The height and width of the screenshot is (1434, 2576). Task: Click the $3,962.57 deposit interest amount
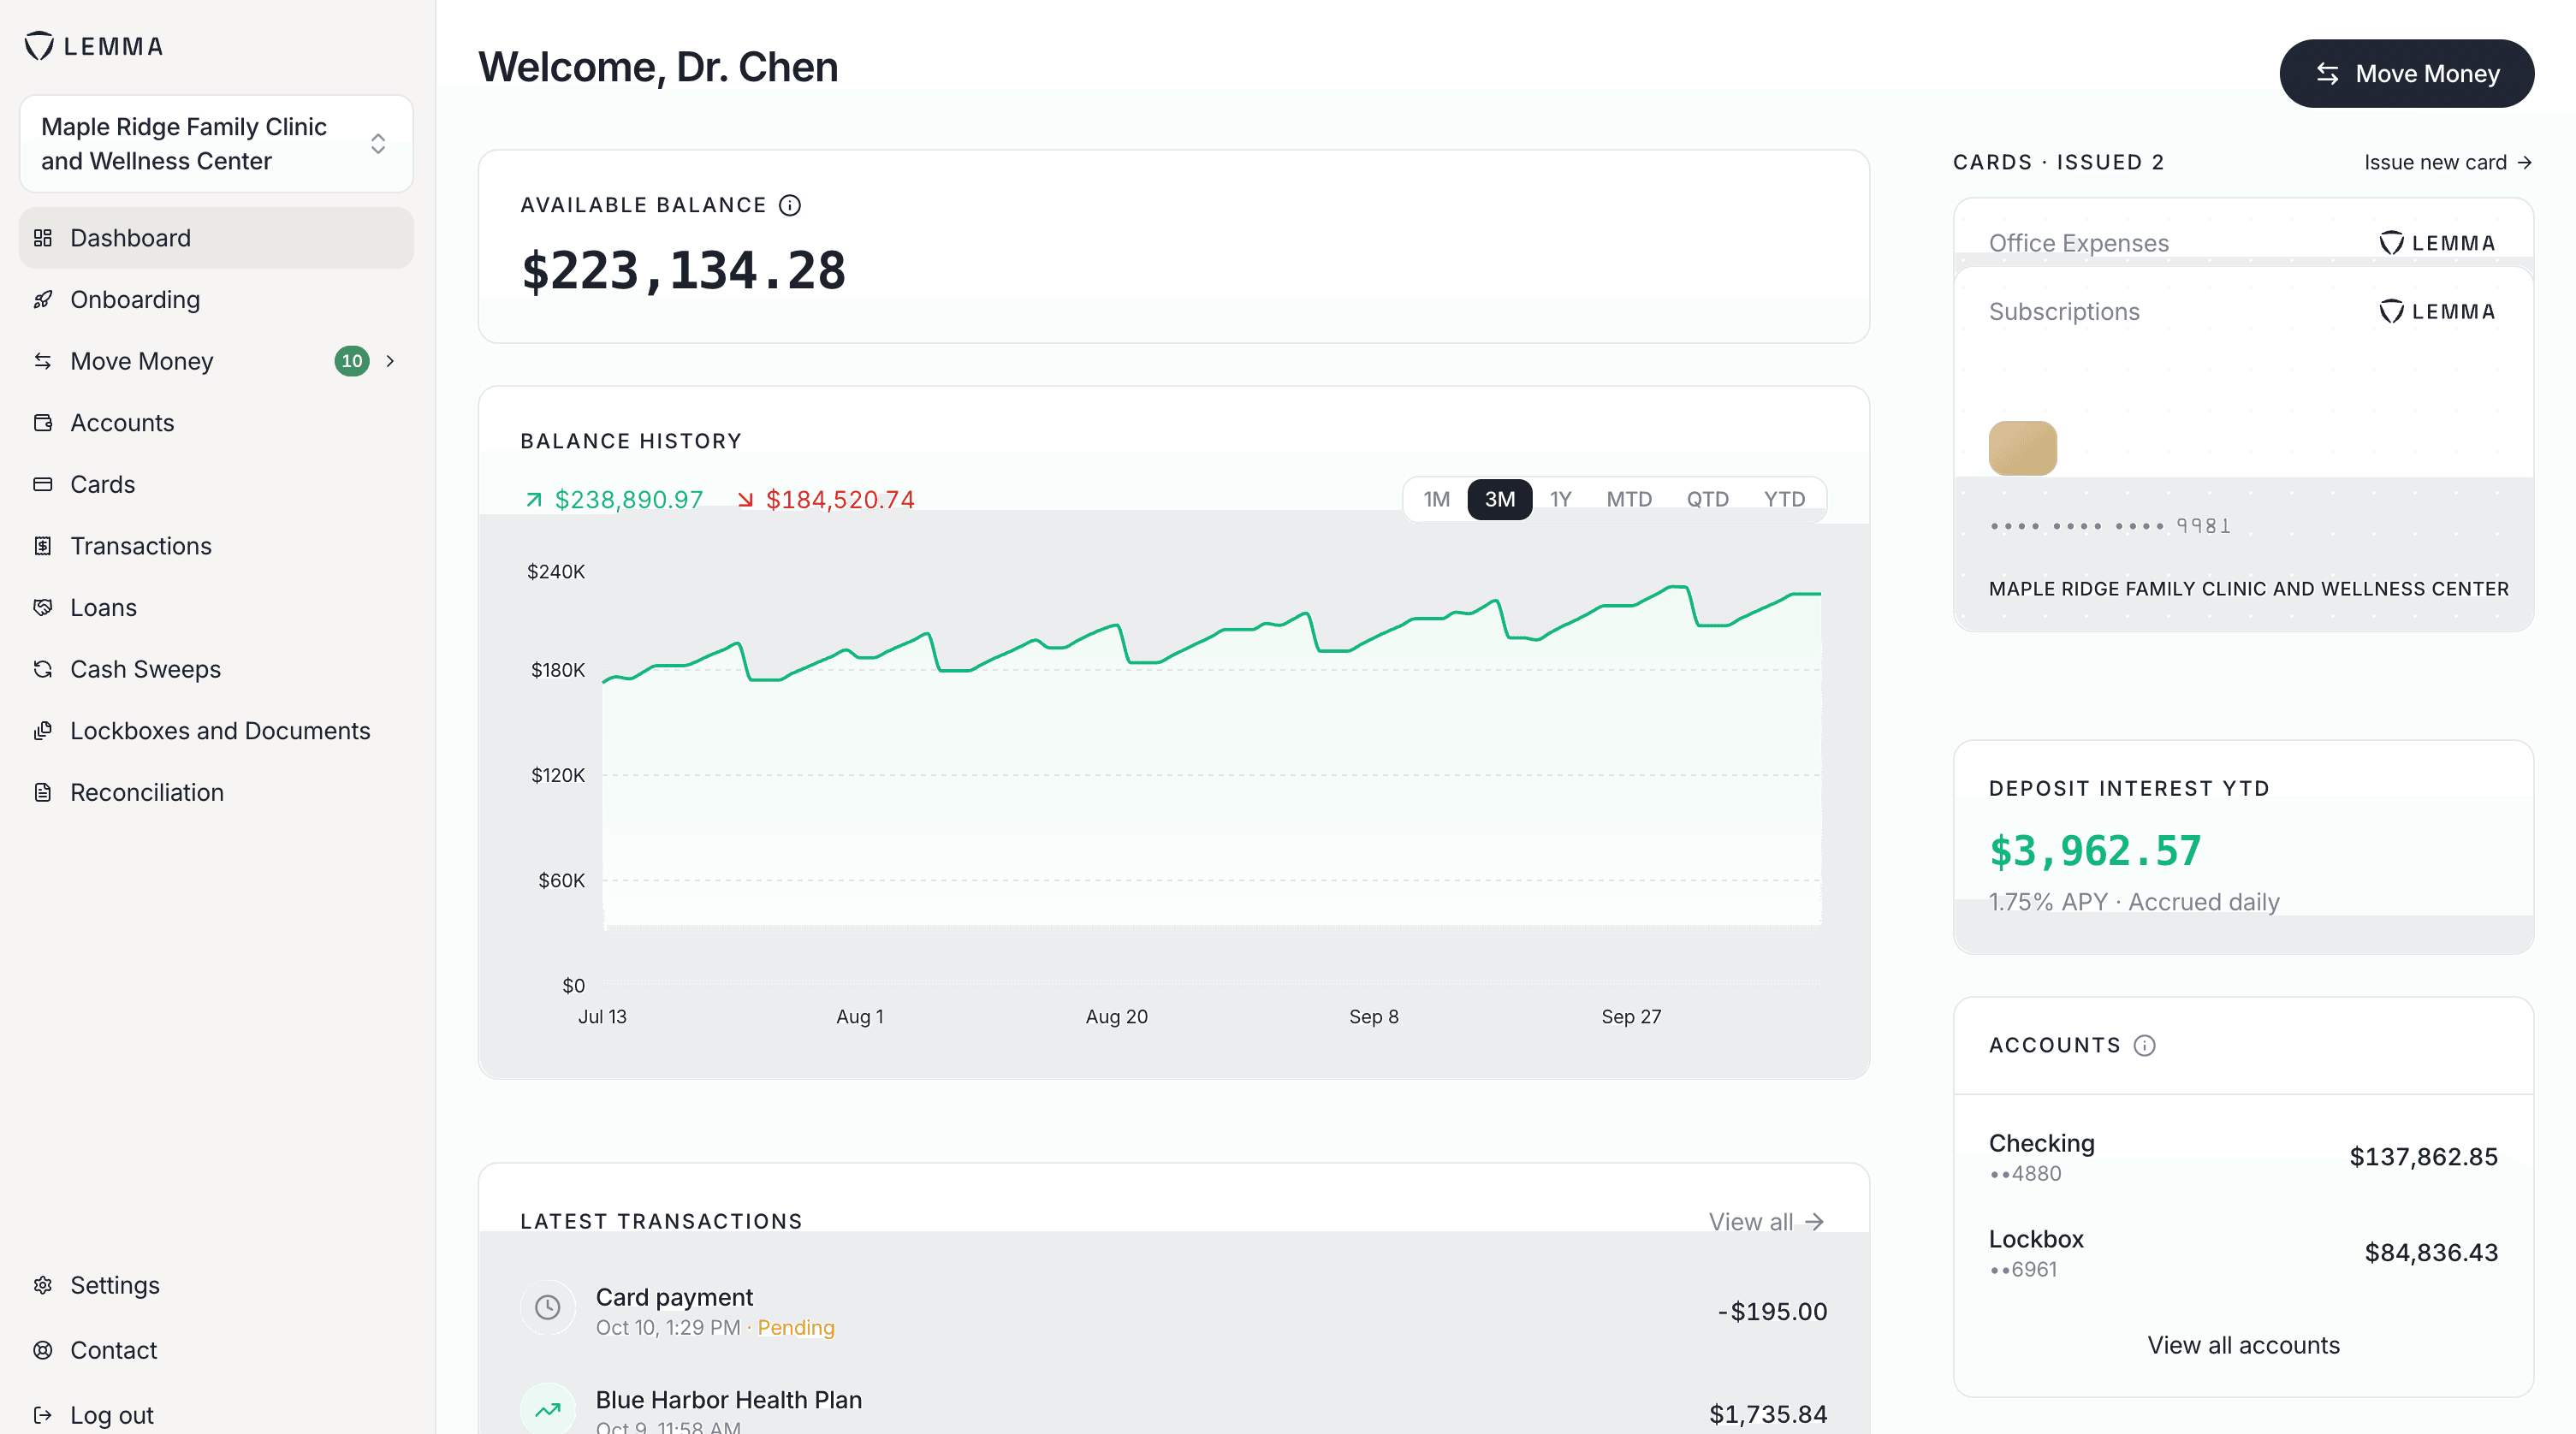click(x=2095, y=851)
